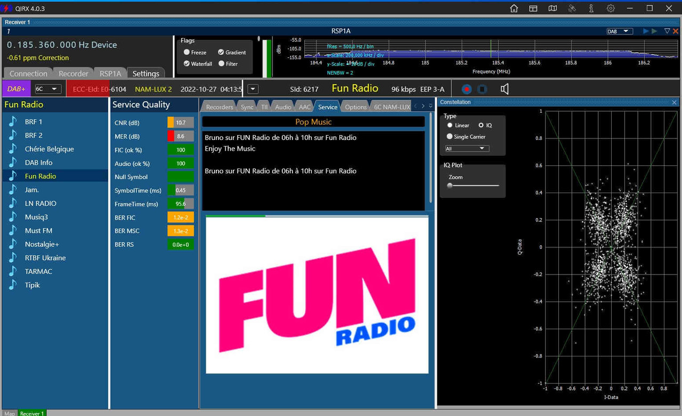Select the Single Carrier option
682x416 pixels.
(x=450, y=137)
